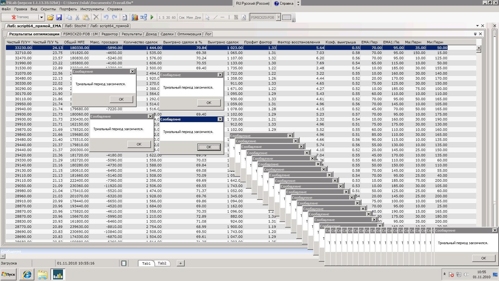Save the workspace using the floppy disk icon
499x281 pixels.
point(59,17)
